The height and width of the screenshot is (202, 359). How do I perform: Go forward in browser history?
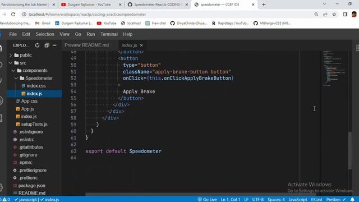[x=4, y=15]
